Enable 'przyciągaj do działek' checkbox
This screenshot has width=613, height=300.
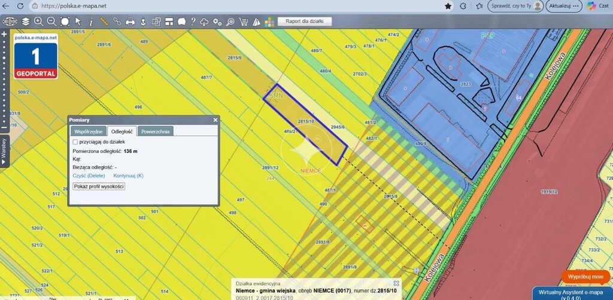click(75, 142)
